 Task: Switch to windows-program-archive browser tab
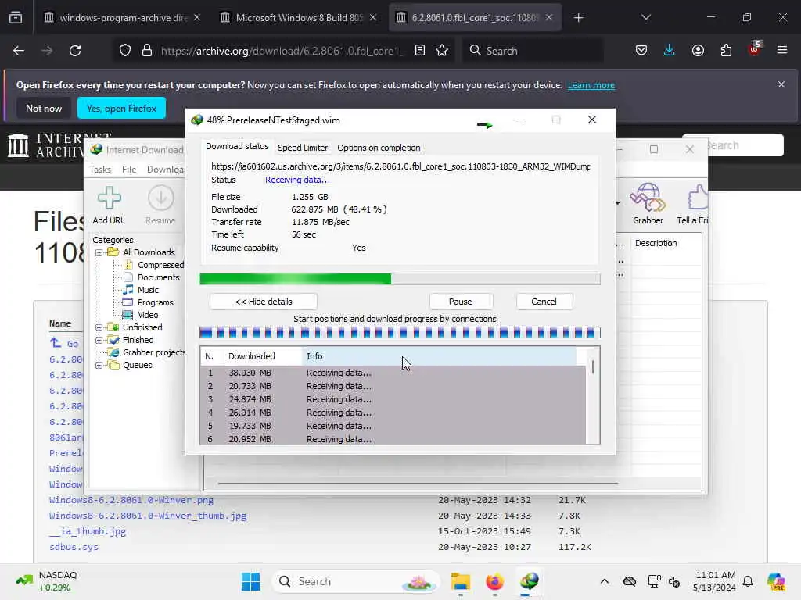[x=123, y=18]
